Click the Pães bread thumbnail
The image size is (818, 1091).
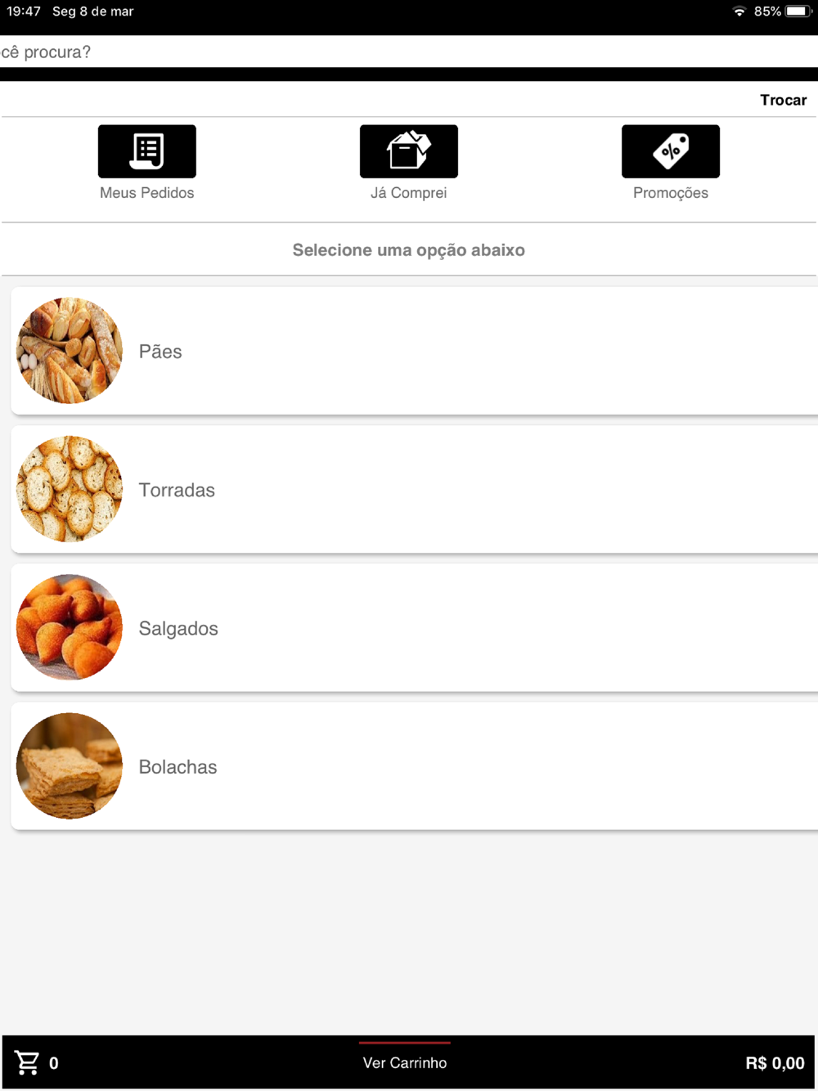pyautogui.click(x=70, y=351)
